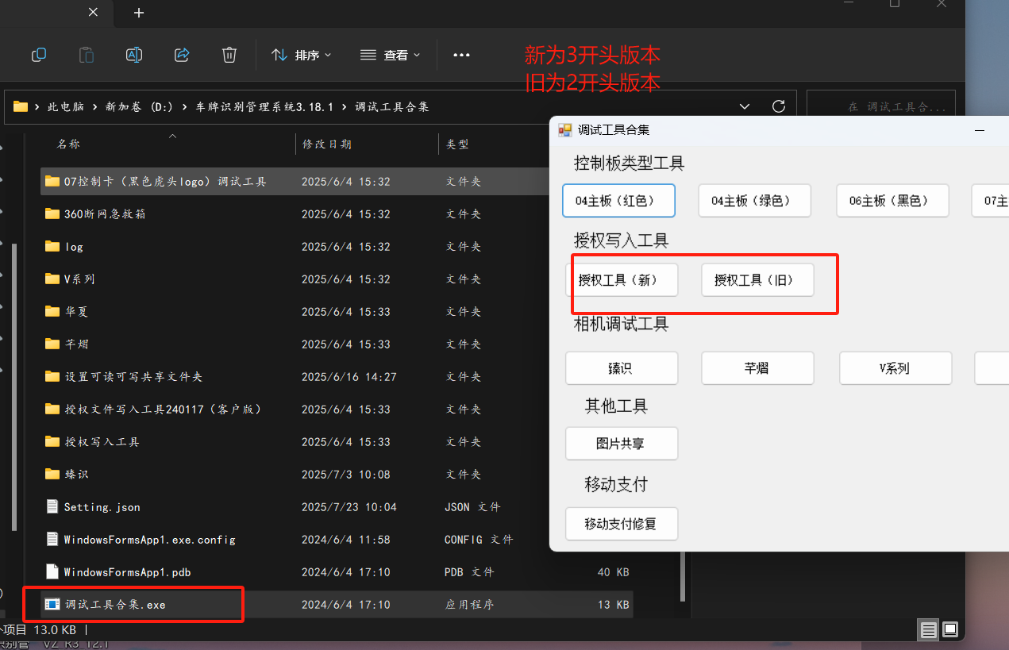This screenshot has height=650, width=1009.
Task: Expand the address bar dropdown chevron
Action: 744,105
